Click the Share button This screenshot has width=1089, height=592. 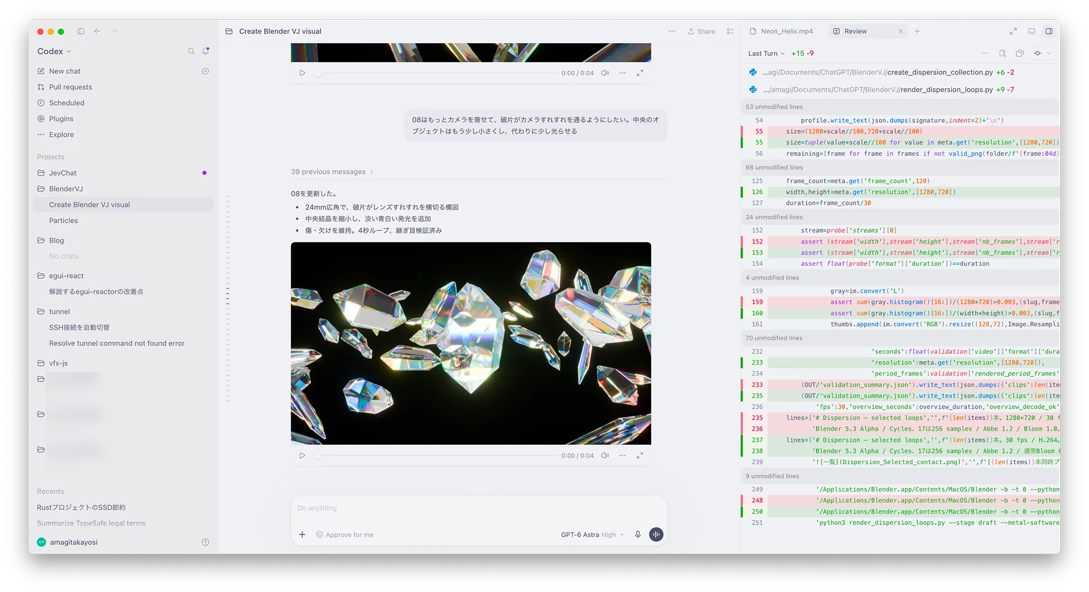(x=701, y=31)
